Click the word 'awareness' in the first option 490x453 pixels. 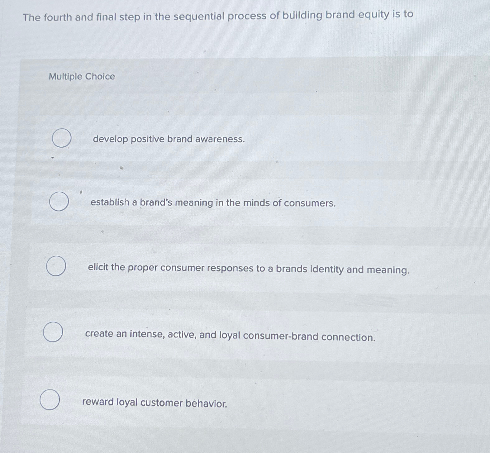click(x=220, y=139)
